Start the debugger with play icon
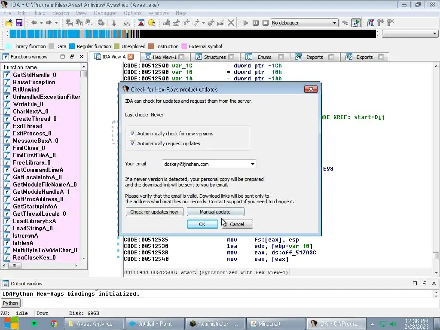 pyautogui.click(x=245, y=23)
